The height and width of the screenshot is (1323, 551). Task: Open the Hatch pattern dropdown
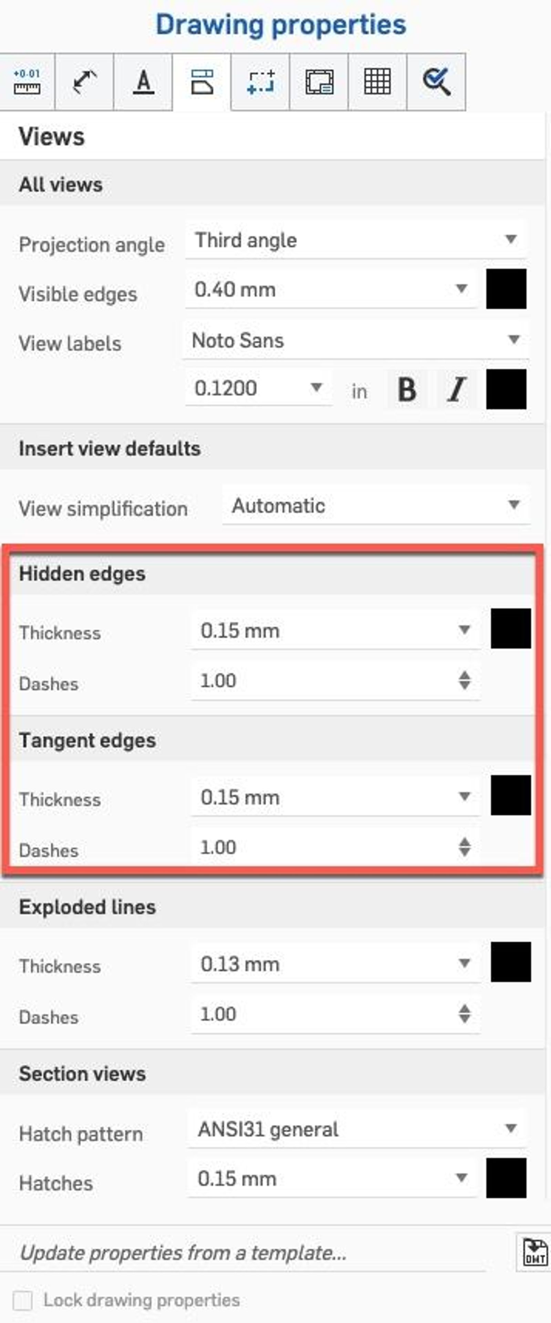tap(357, 1128)
